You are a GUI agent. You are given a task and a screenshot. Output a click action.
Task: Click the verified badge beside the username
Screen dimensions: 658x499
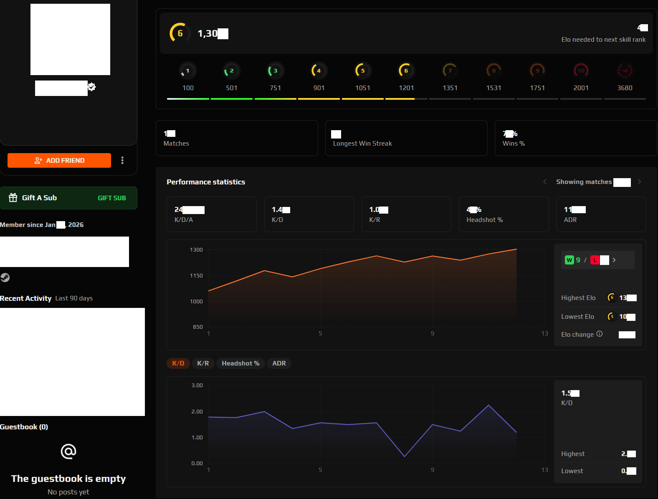(92, 87)
